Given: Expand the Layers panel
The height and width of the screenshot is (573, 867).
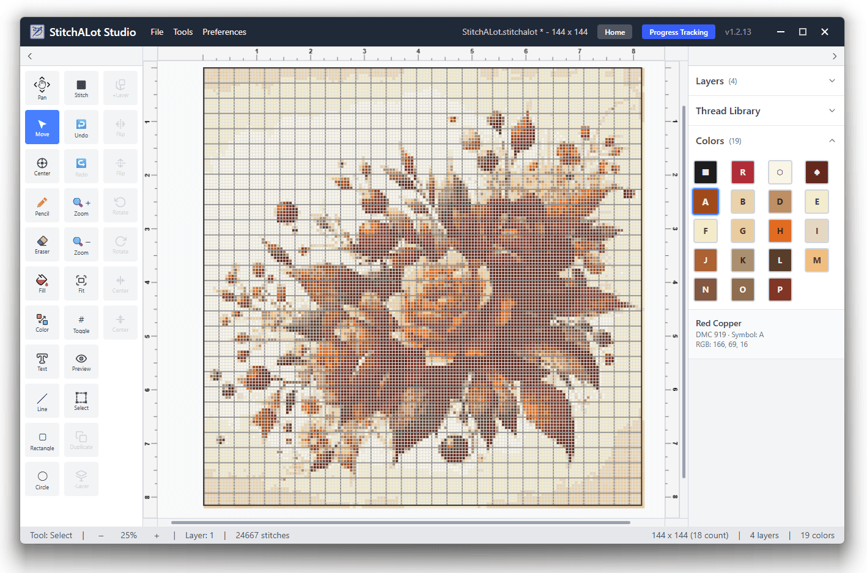Looking at the screenshot, I should click(766, 81).
